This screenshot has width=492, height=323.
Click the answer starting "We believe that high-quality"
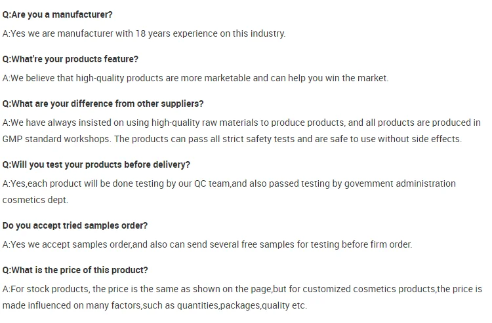(195, 78)
